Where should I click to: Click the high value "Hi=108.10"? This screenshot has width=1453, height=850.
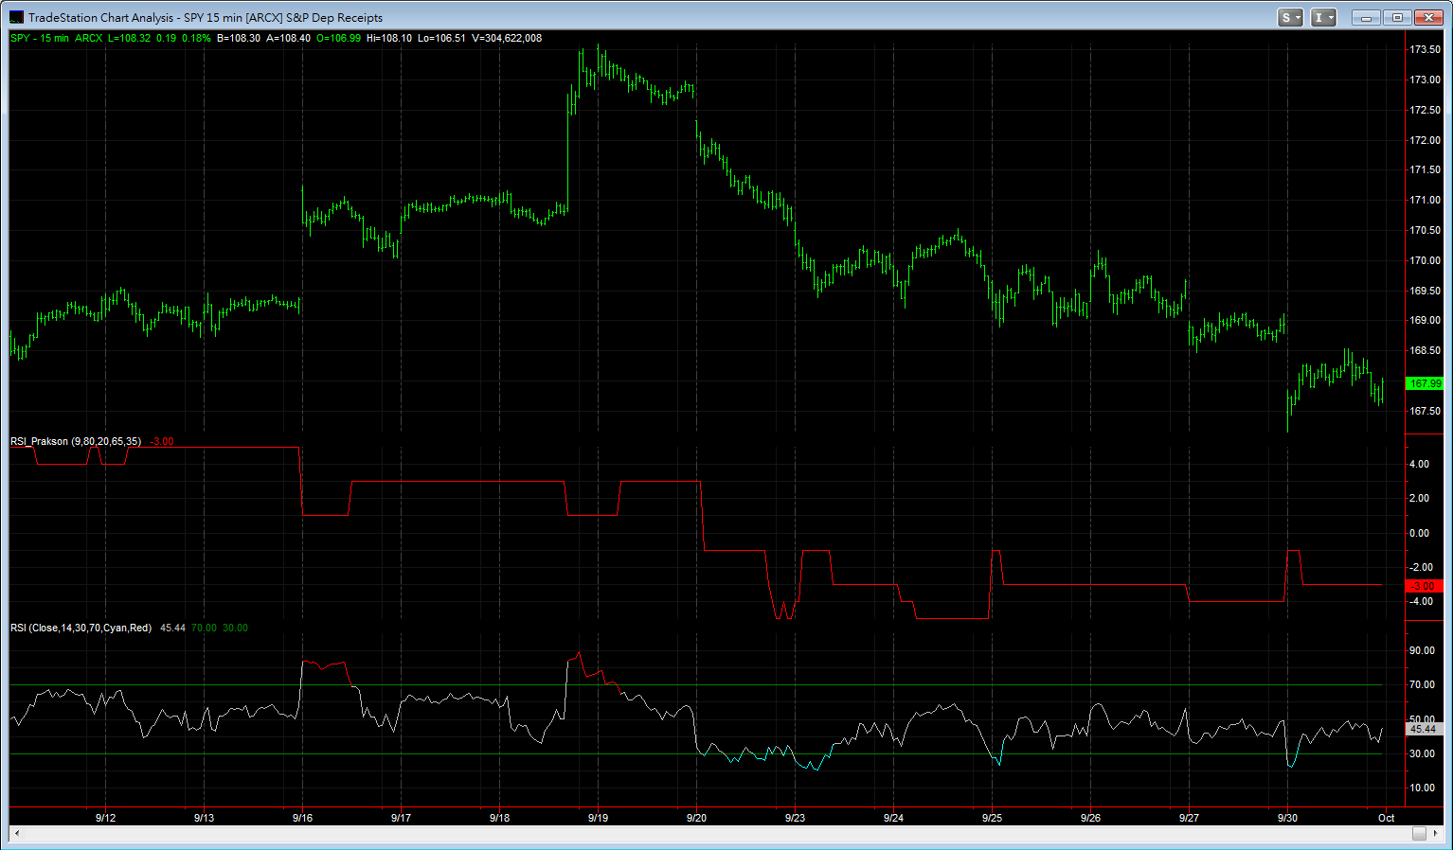click(389, 39)
